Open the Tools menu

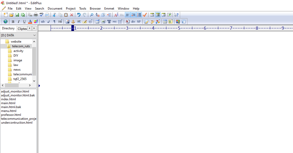coord(83,9)
